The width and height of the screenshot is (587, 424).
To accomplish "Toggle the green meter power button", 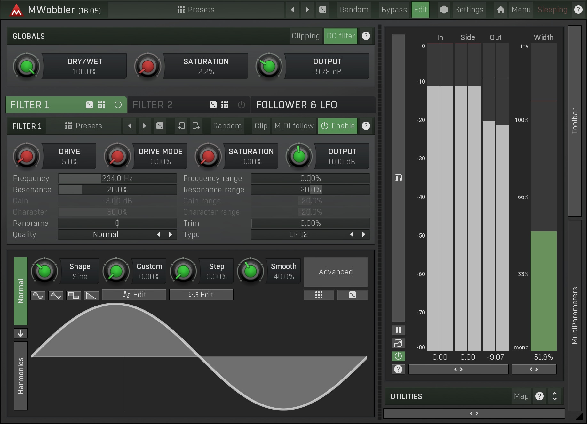I will pos(398,356).
